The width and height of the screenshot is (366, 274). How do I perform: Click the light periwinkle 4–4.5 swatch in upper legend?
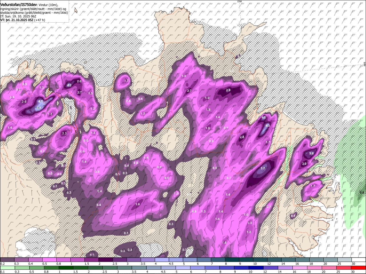162,260
